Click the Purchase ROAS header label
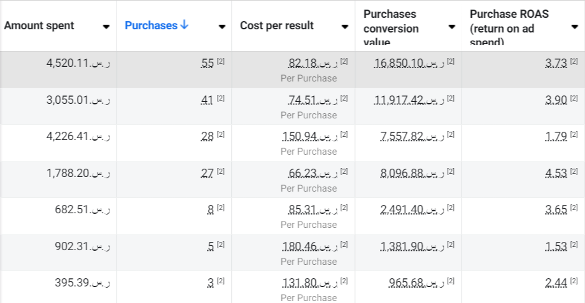Viewport: 585px width, 303px height. [x=509, y=28]
